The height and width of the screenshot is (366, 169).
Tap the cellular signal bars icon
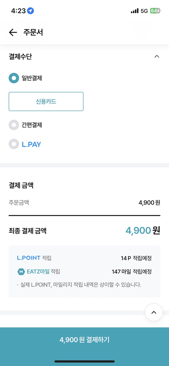135,11
